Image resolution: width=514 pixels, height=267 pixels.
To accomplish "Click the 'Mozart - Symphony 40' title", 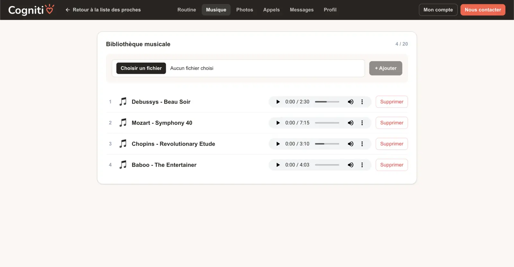I will [x=162, y=123].
